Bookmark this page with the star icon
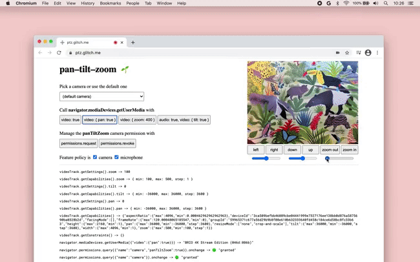 coord(347,52)
